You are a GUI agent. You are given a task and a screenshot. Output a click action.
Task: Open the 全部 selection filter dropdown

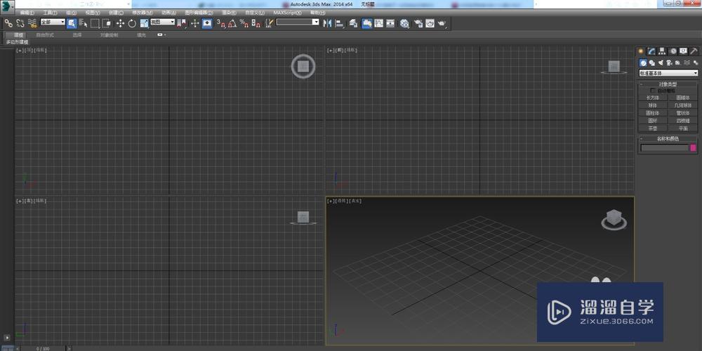click(52, 22)
